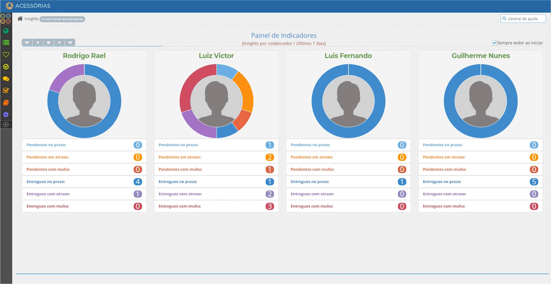Image resolution: width=551 pixels, height=284 pixels.
Task: Click Luiz Victor's 'Pendentes com multa' count 1
Action: pyautogui.click(x=270, y=170)
